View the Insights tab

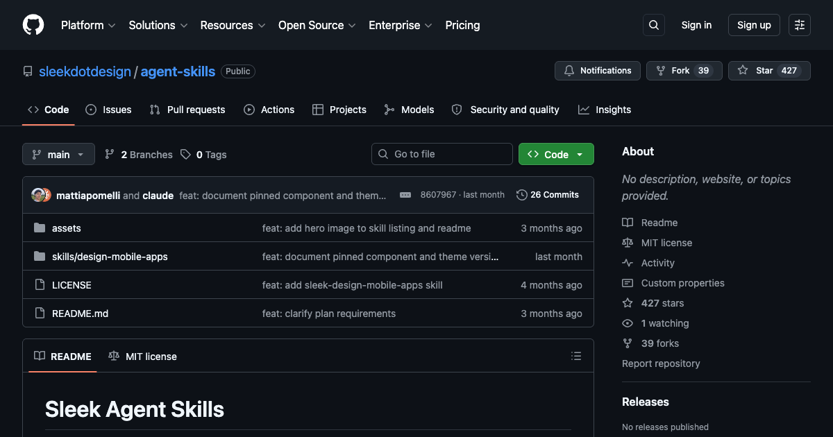click(605, 110)
